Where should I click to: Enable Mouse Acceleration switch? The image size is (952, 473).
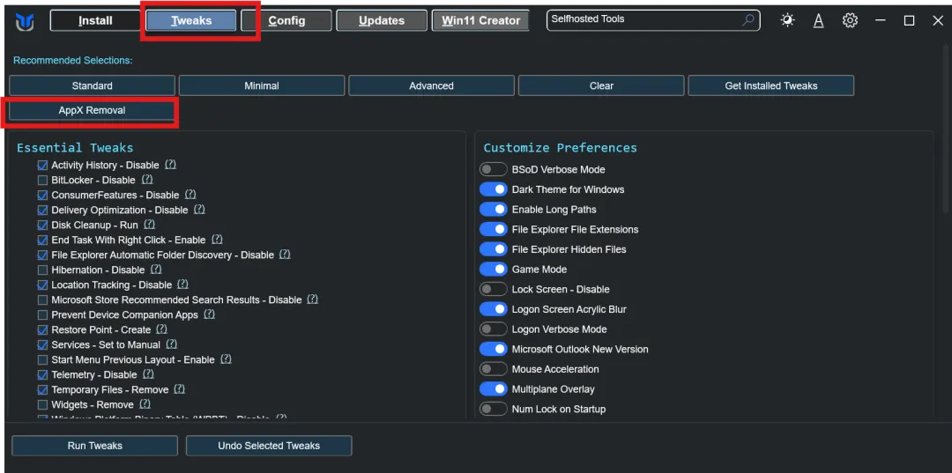493,369
